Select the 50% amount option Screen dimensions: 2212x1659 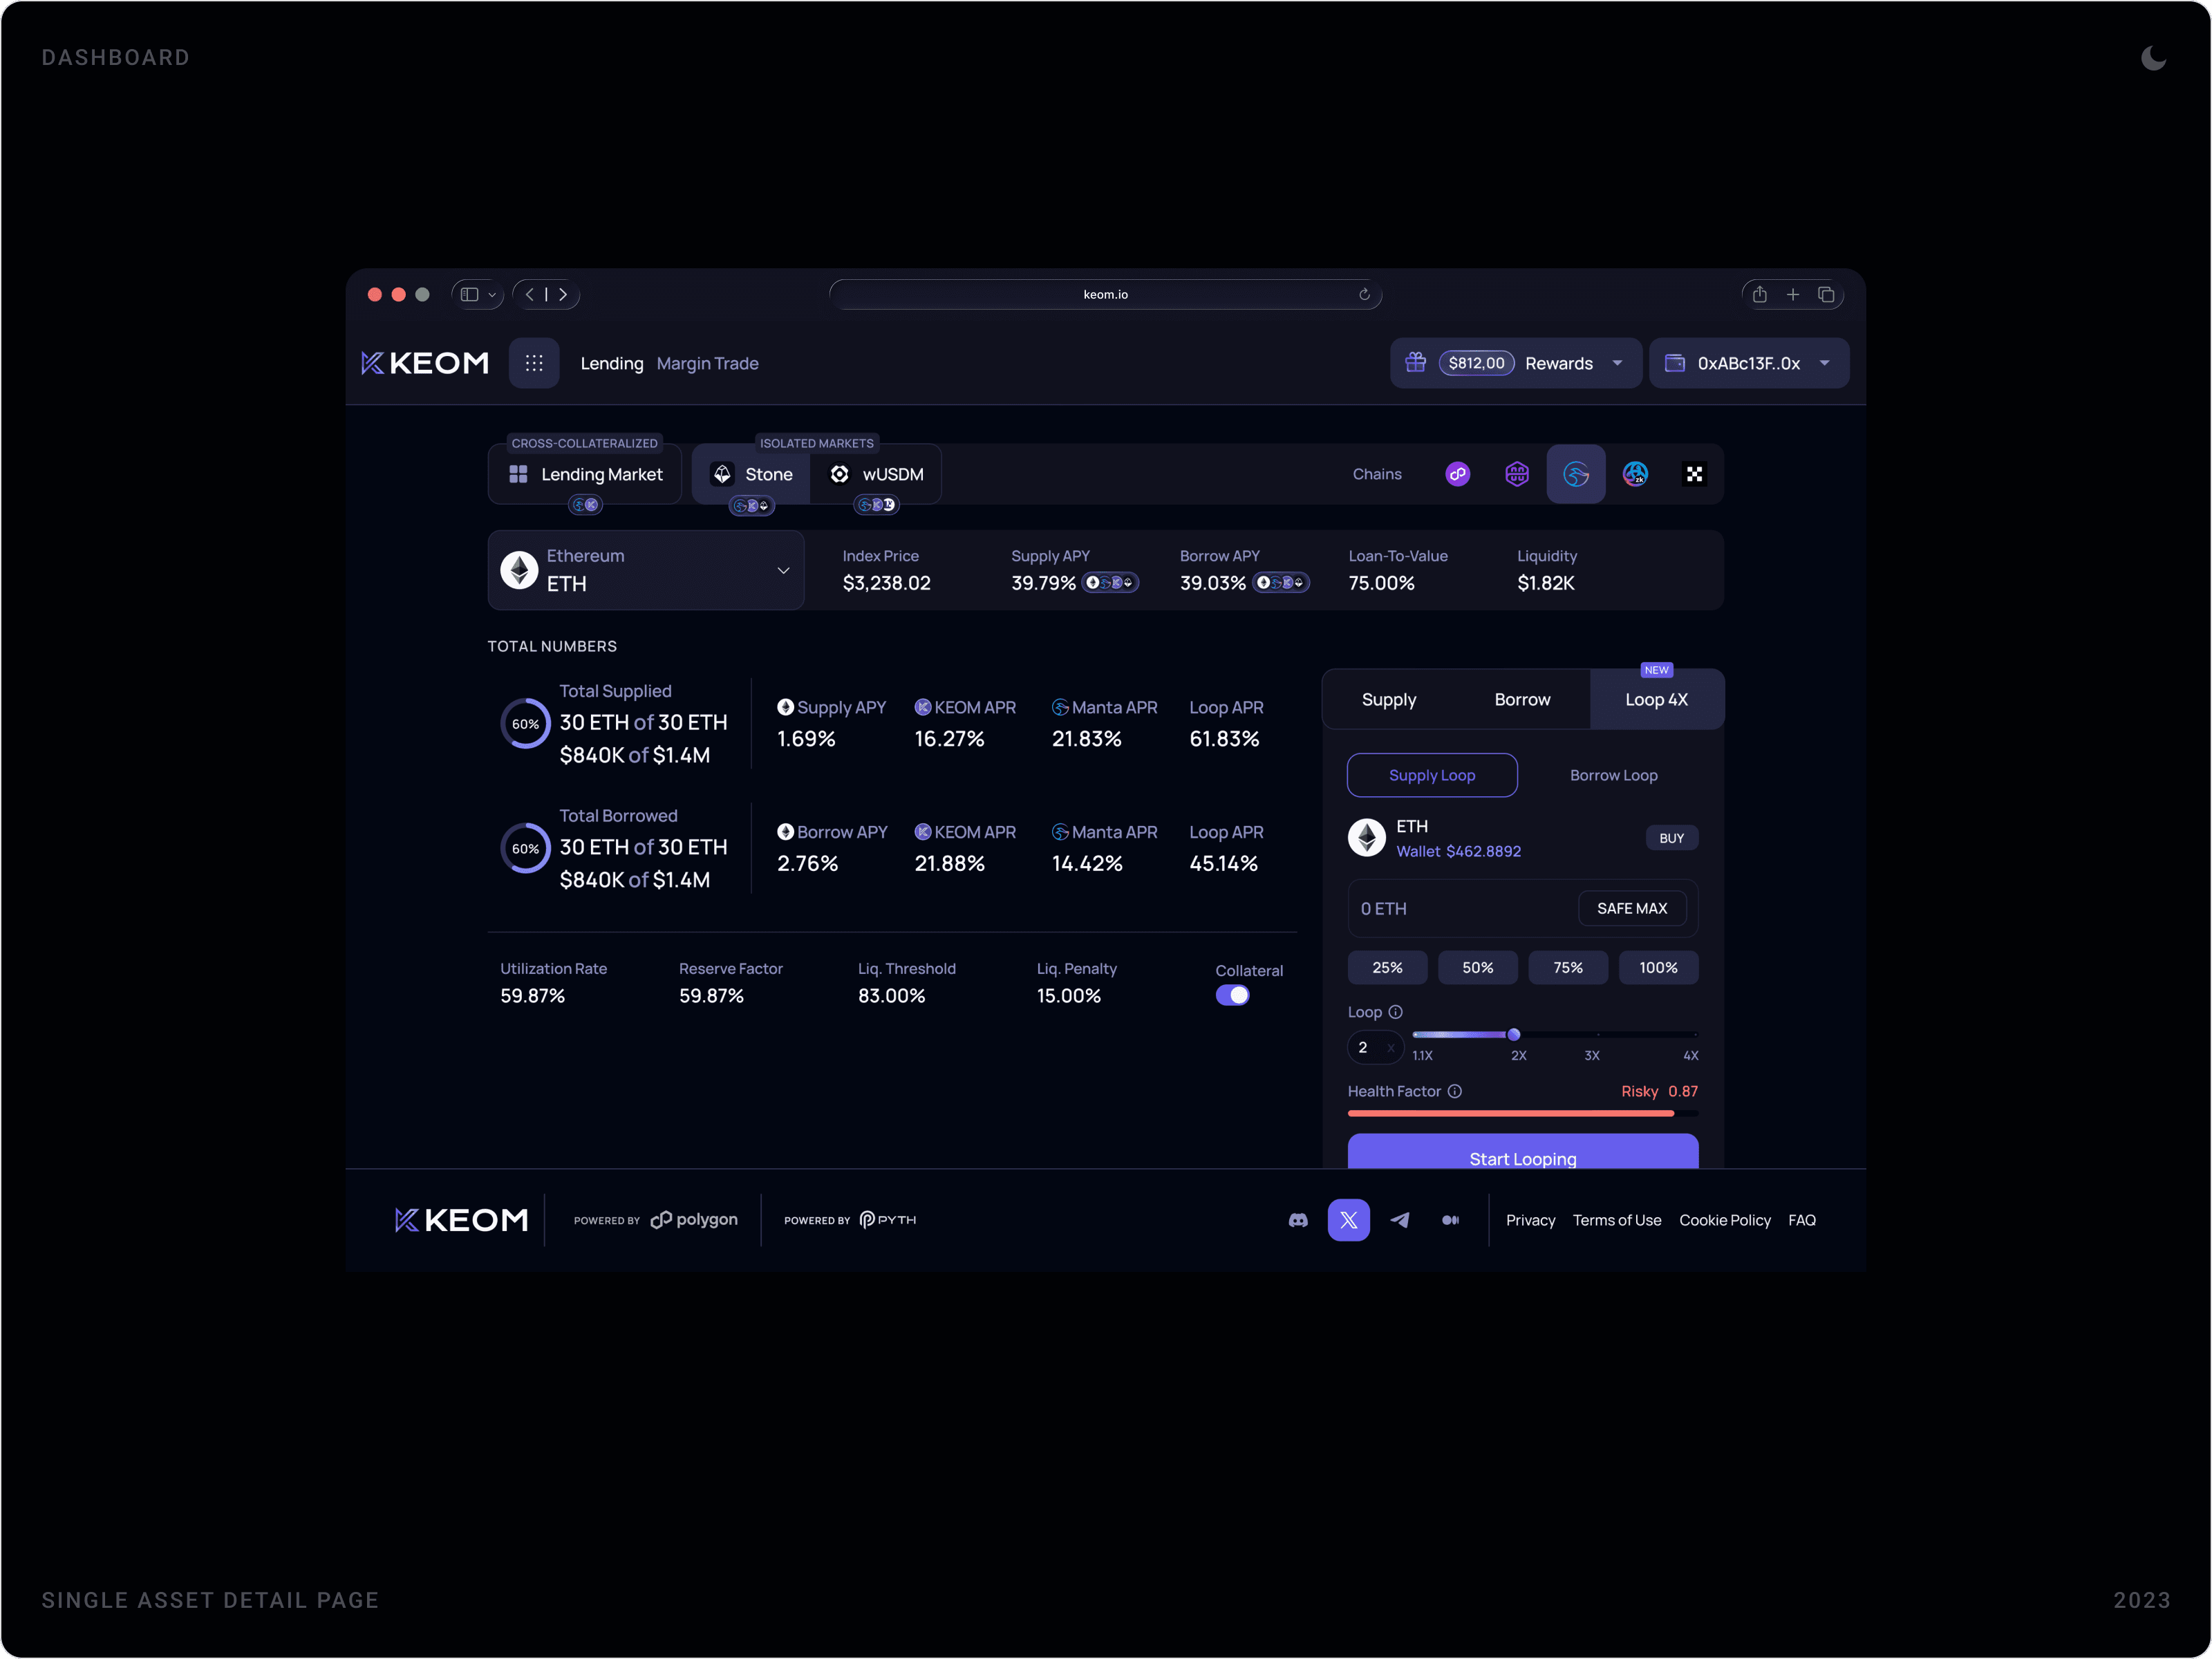click(1478, 967)
